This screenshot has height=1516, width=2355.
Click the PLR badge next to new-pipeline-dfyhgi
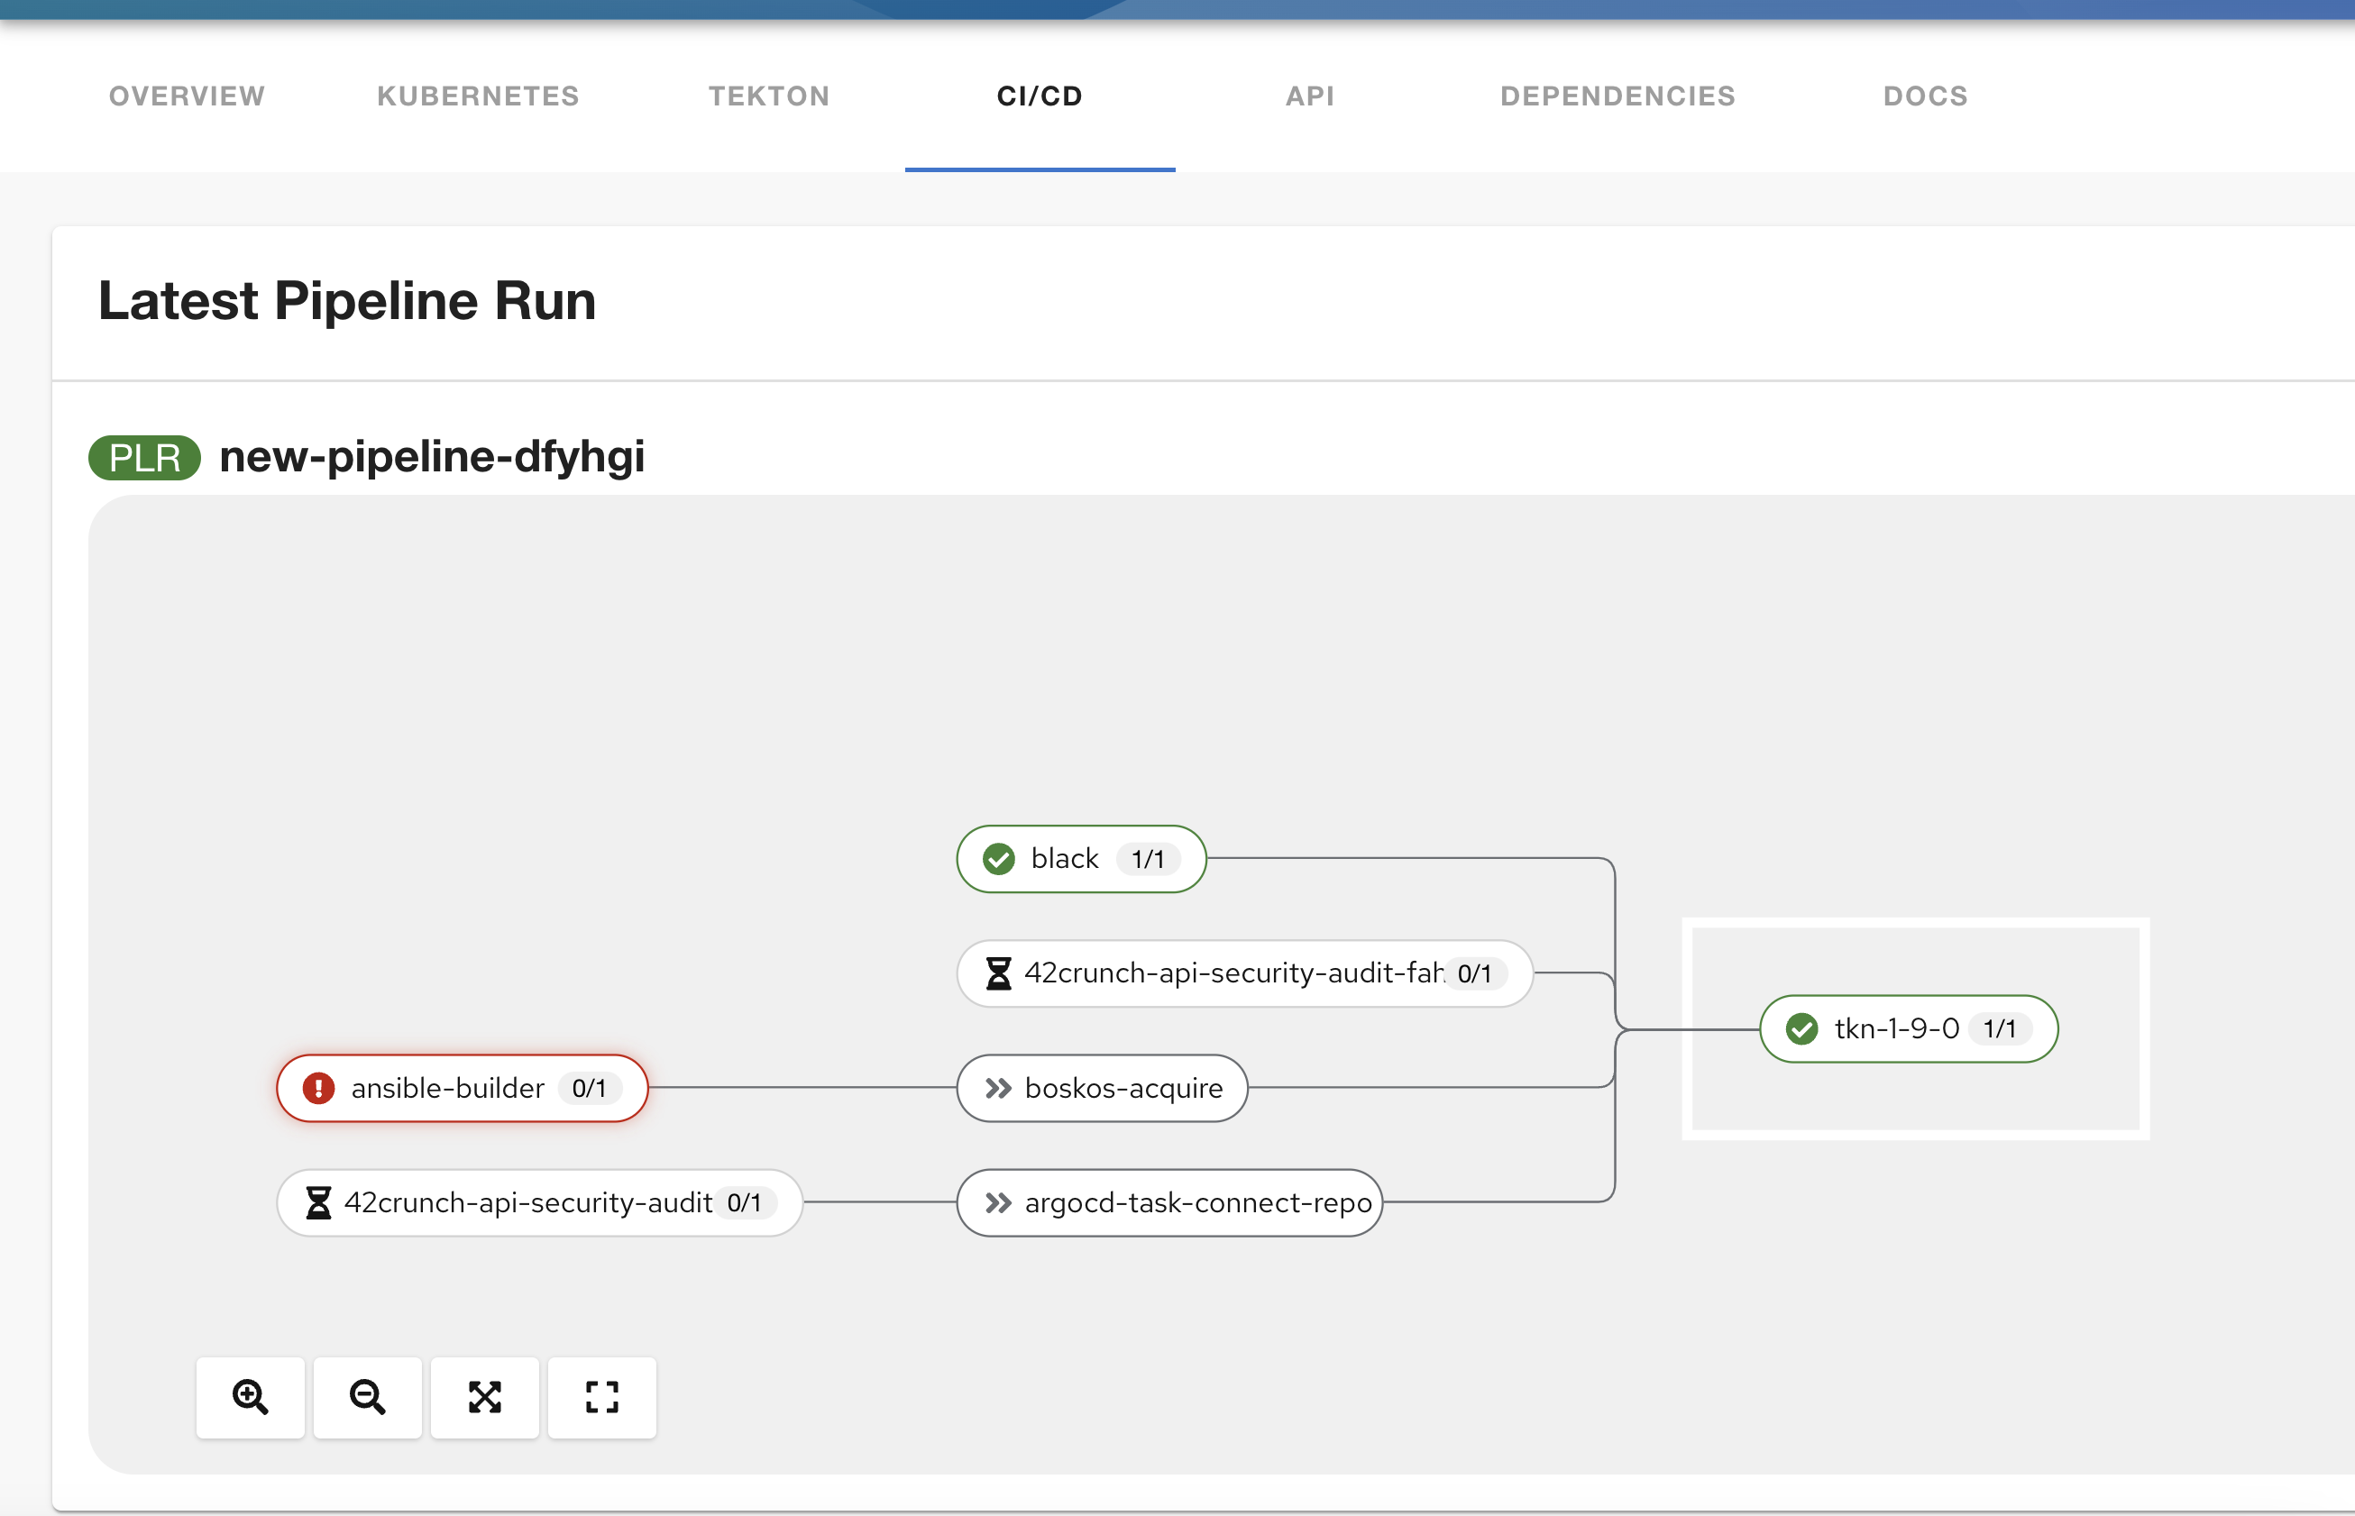tap(143, 457)
